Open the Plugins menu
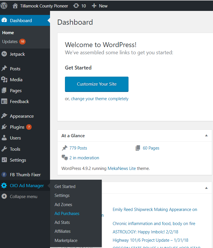Screen dimensions: 213x248 coord(17,127)
